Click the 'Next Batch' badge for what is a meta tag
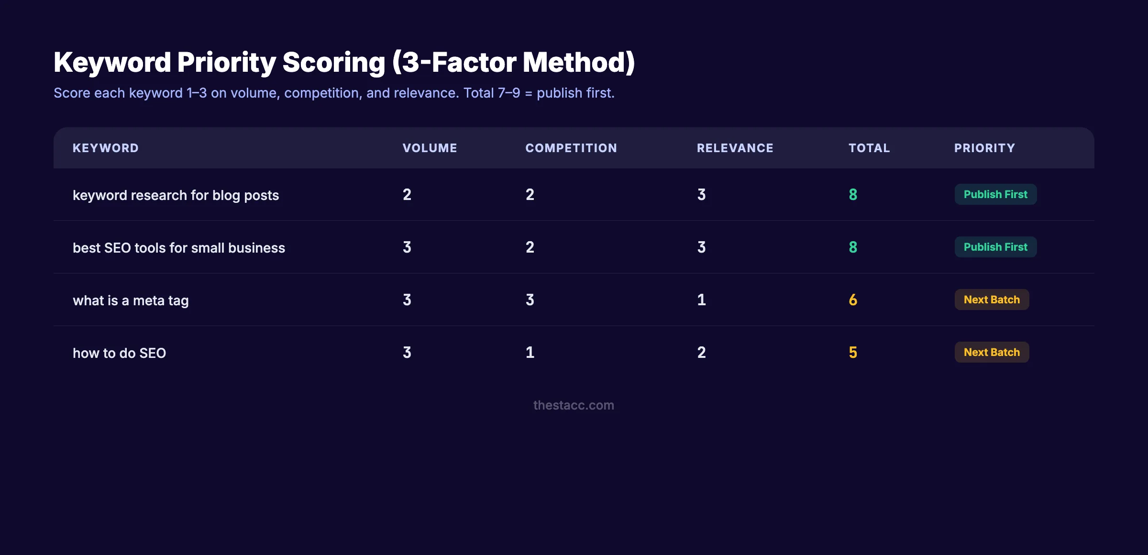Viewport: 1148px width, 555px height. (x=992, y=300)
